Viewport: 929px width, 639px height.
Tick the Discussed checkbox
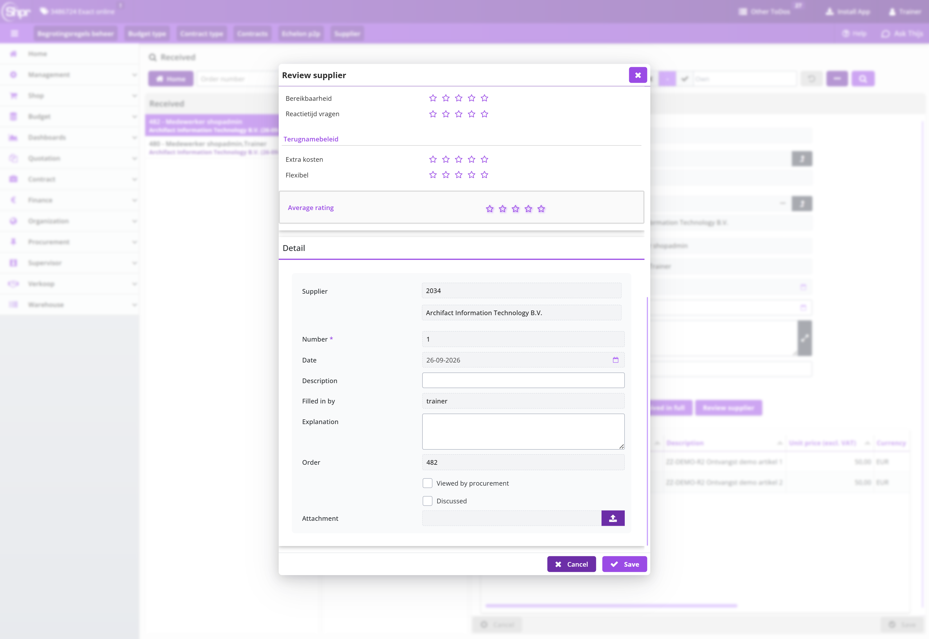click(x=427, y=501)
